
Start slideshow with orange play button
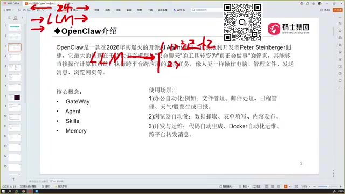286,186
